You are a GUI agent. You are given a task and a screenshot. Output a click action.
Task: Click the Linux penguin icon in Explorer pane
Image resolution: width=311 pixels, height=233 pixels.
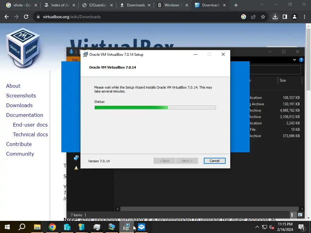click(76, 167)
